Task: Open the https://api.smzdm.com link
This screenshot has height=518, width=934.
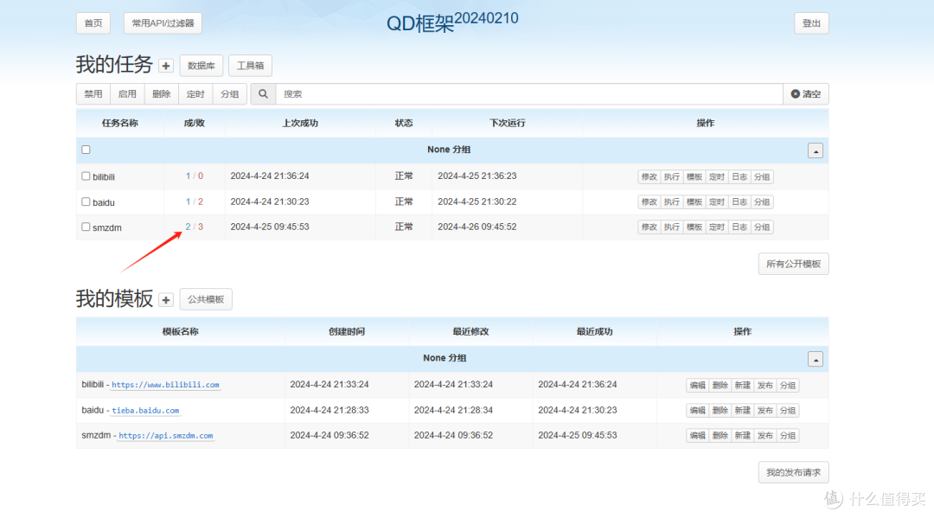Action: point(165,436)
